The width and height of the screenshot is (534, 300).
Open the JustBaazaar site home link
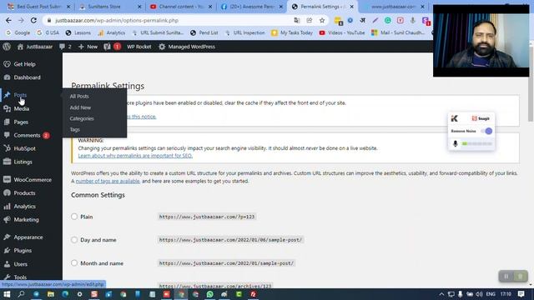click(35, 47)
